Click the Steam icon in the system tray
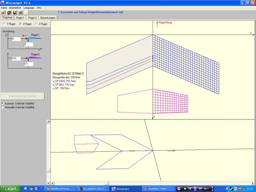Viewport: 256px width, 192px height. click(231, 189)
